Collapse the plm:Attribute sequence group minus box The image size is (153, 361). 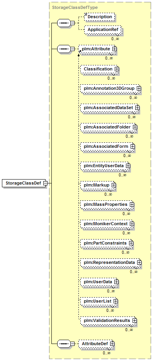tap(72, 49)
